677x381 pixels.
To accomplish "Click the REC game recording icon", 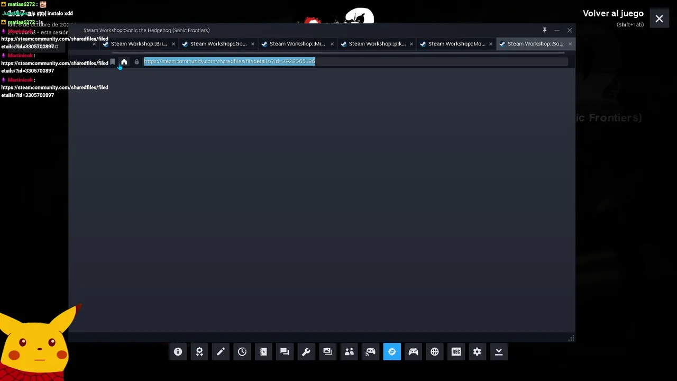I will pos(456,352).
